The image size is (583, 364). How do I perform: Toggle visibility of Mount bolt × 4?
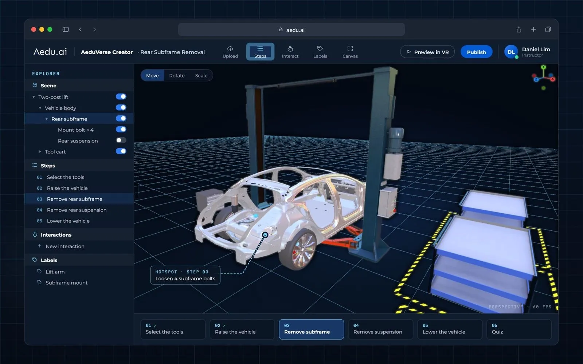pos(121,129)
